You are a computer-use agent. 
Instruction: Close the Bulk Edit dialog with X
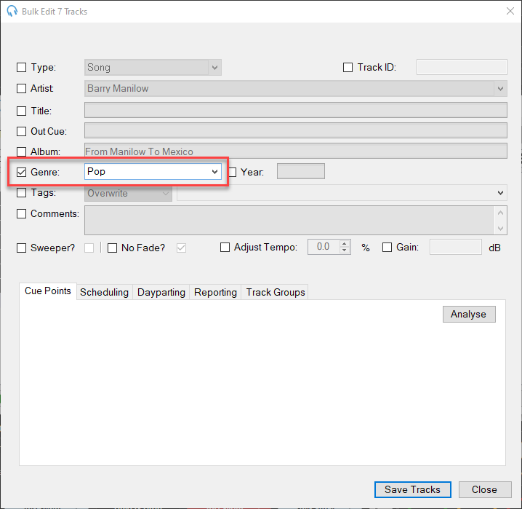[x=510, y=11]
